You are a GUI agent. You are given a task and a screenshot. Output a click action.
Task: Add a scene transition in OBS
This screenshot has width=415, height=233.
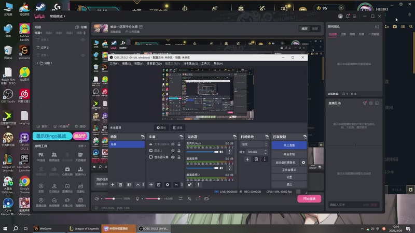247,159
